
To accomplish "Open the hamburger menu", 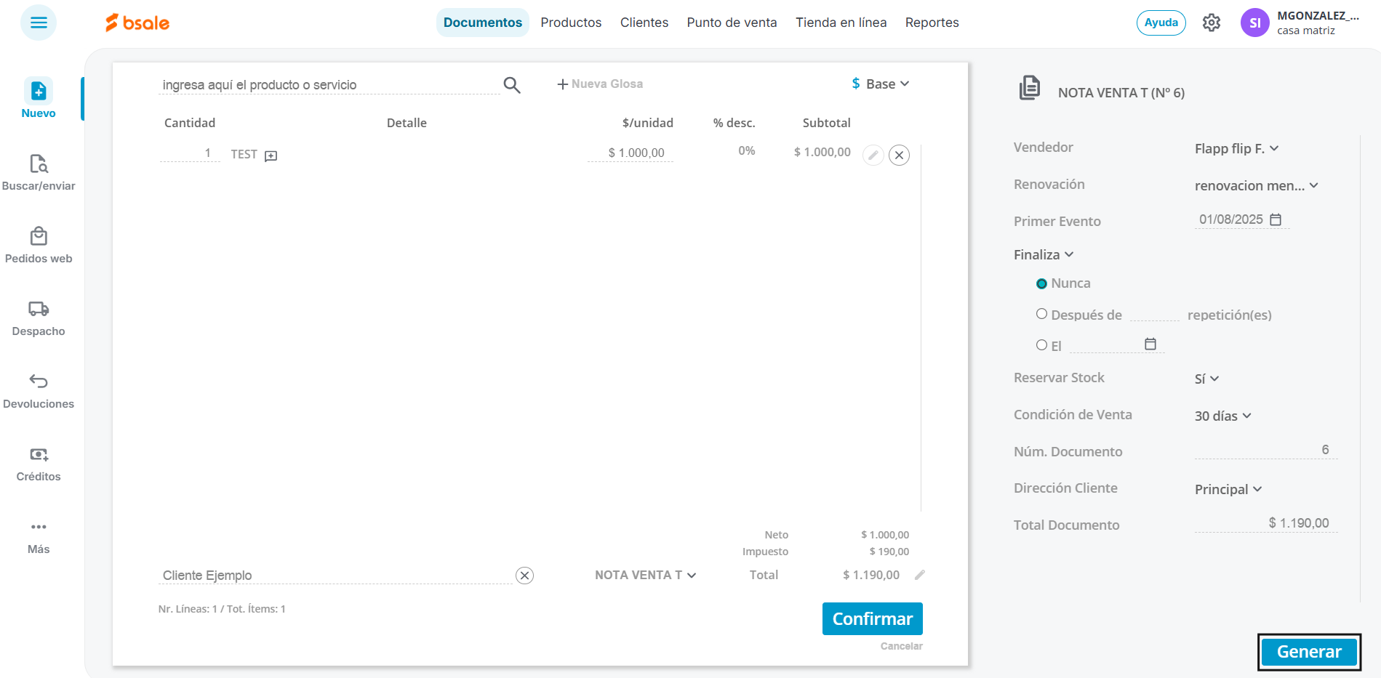I will coord(39,23).
